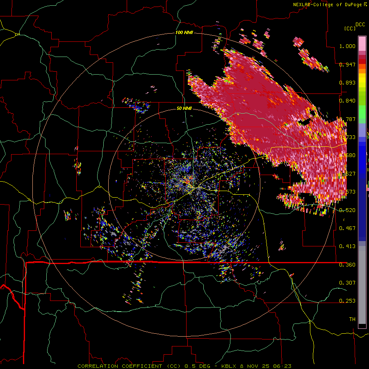The image size is (369, 369).
Task: Pick the light pink top color bar segment
Action: coord(362,43)
